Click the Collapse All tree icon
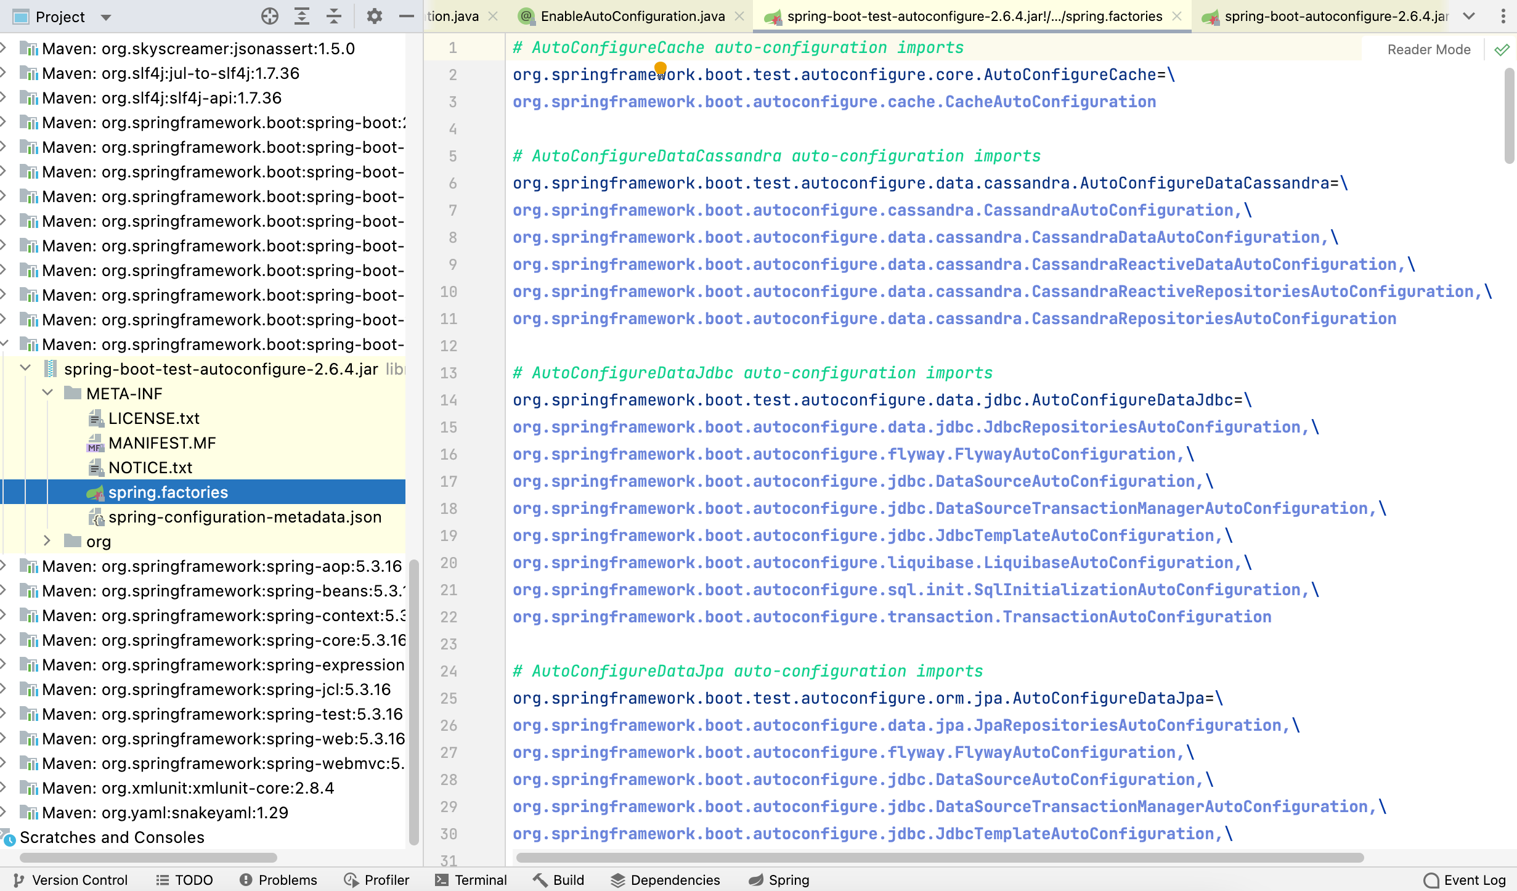 click(x=334, y=17)
